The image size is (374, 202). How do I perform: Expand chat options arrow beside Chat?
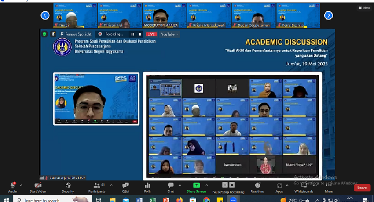pyautogui.click(x=180, y=185)
